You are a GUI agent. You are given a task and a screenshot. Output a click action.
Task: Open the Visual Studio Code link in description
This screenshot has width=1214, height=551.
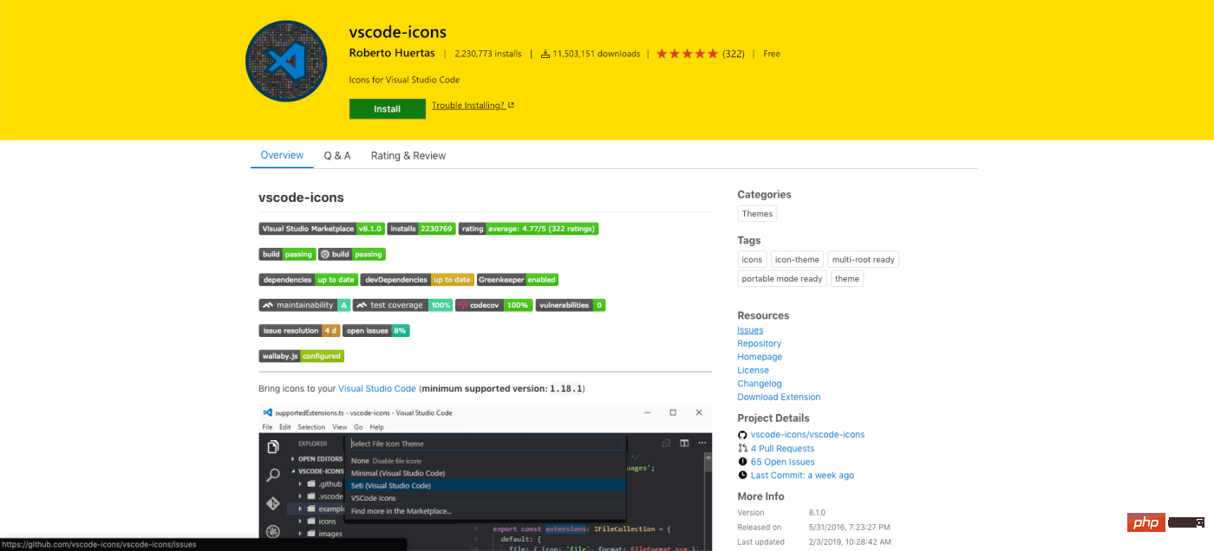(x=377, y=389)
